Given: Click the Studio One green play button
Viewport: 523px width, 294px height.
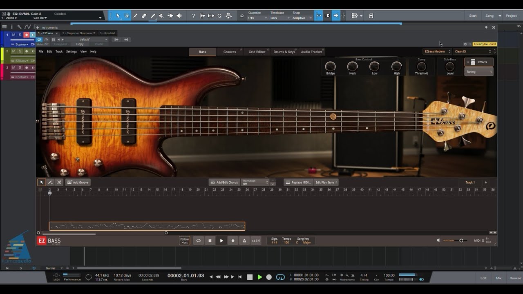Looking at the screenshot, I should coord(259,277).
